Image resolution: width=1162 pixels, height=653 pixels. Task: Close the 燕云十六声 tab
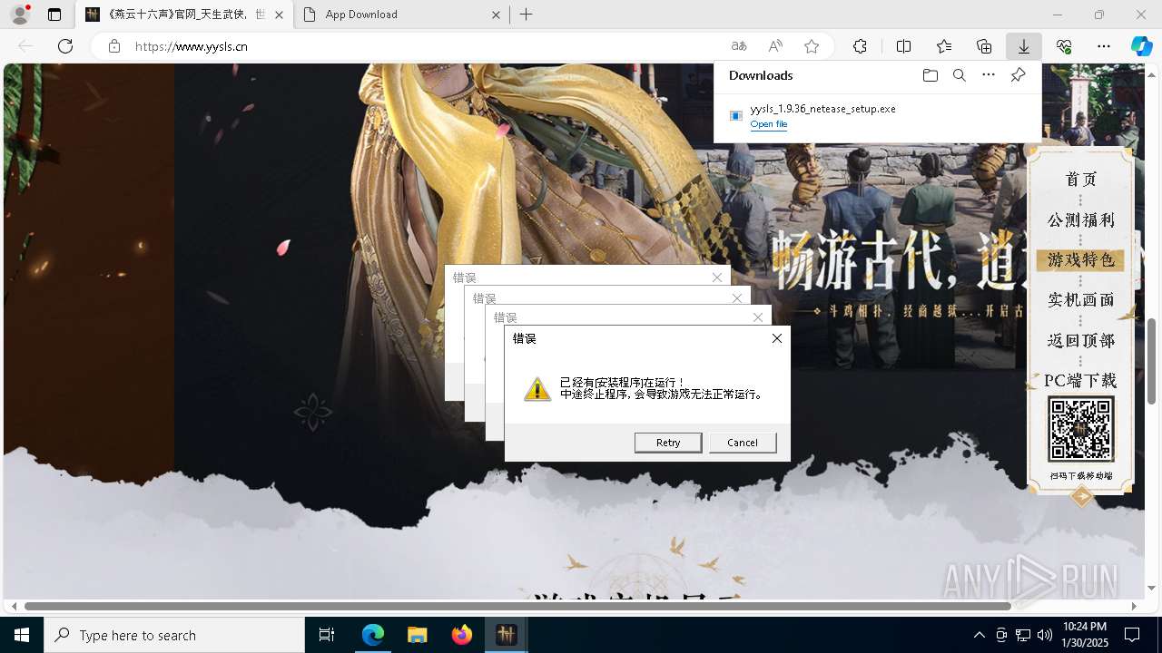tap(279, 15)
